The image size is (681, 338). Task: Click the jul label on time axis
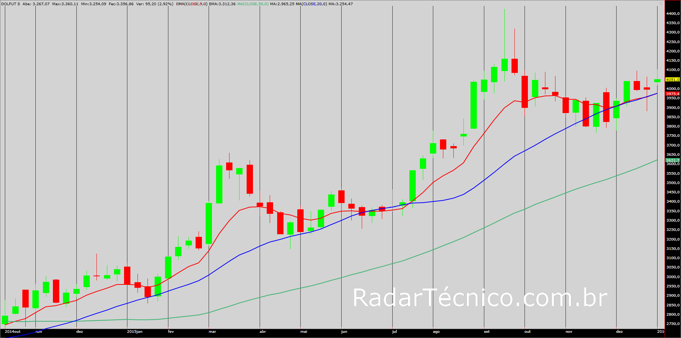[395, 331]
